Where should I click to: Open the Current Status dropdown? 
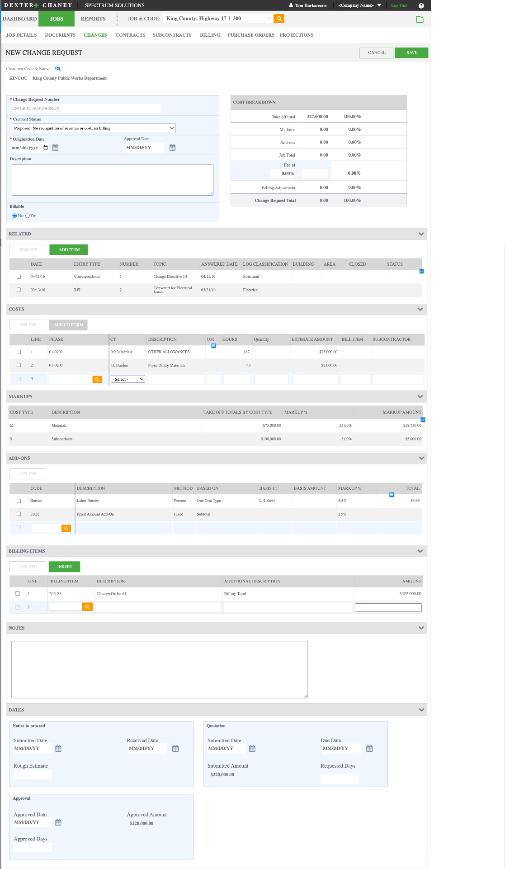94,128
